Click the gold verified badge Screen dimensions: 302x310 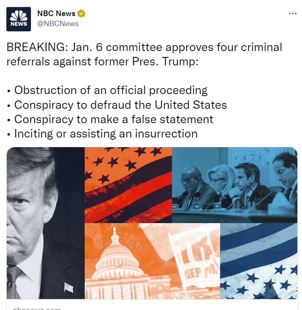point(81,13)
